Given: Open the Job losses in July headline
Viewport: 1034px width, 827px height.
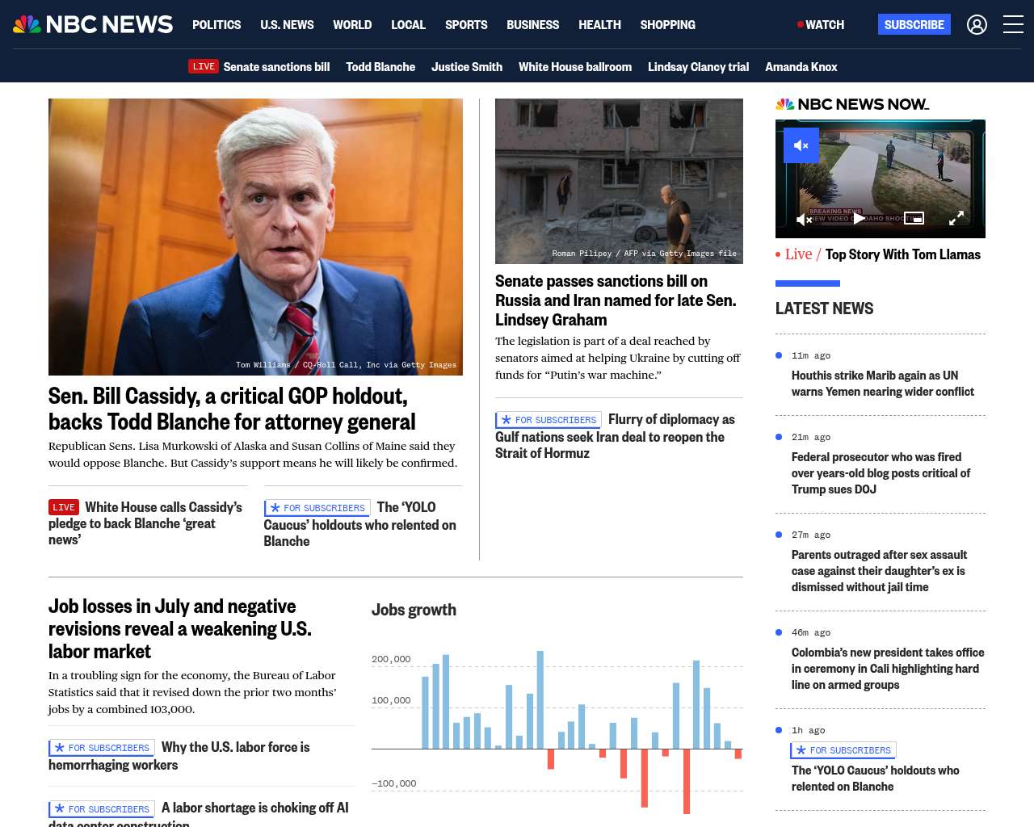Looking at the screenshot, I should (x=180, y=629).
